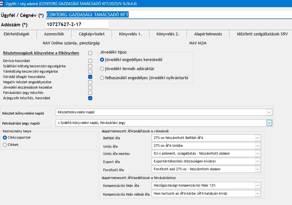
Task: Click the application icon in title bar
Action: coord(2,3)
